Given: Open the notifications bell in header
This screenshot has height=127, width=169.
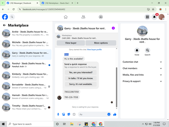Looking at the screenshot, I should click(x=154, y=17).
